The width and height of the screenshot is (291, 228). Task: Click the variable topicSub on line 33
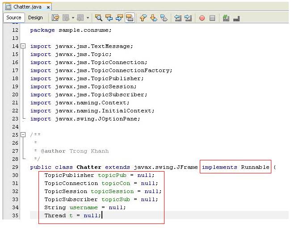(116, 199)
